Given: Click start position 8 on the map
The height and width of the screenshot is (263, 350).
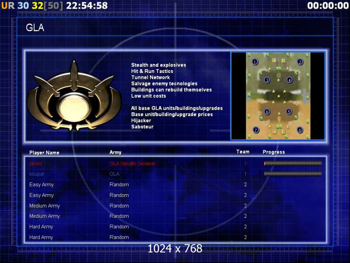Looking at the screenshot, I should pyautogui.click(x=300, y=130).
